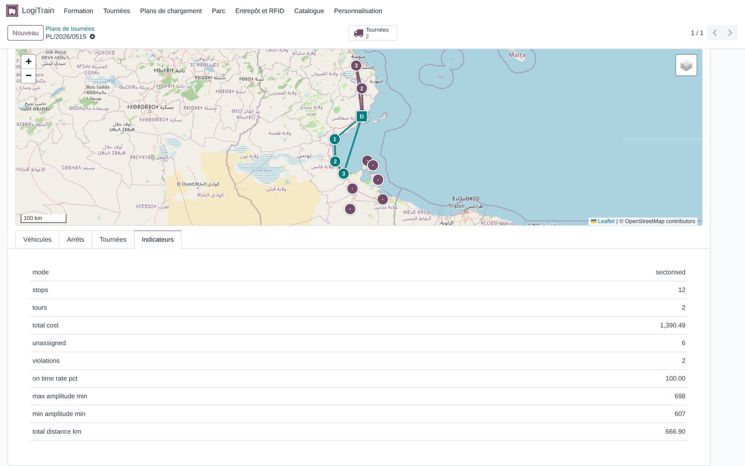This screenshot has height=466, width=745.
Task: Select the teal stop marker numbered 3
Action: click(343, 174)
